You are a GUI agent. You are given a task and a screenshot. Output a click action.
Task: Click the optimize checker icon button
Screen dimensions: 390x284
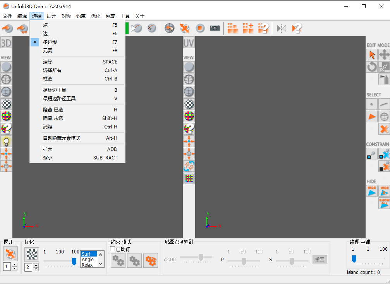click(32, 255)
